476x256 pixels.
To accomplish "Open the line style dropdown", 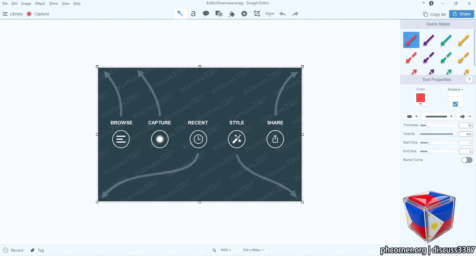I will coord(438,117).
